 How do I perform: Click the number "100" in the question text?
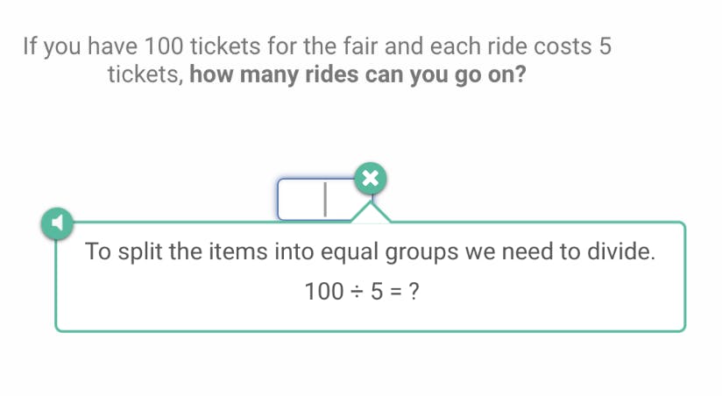pyautogui.click(x=165, y=46)
